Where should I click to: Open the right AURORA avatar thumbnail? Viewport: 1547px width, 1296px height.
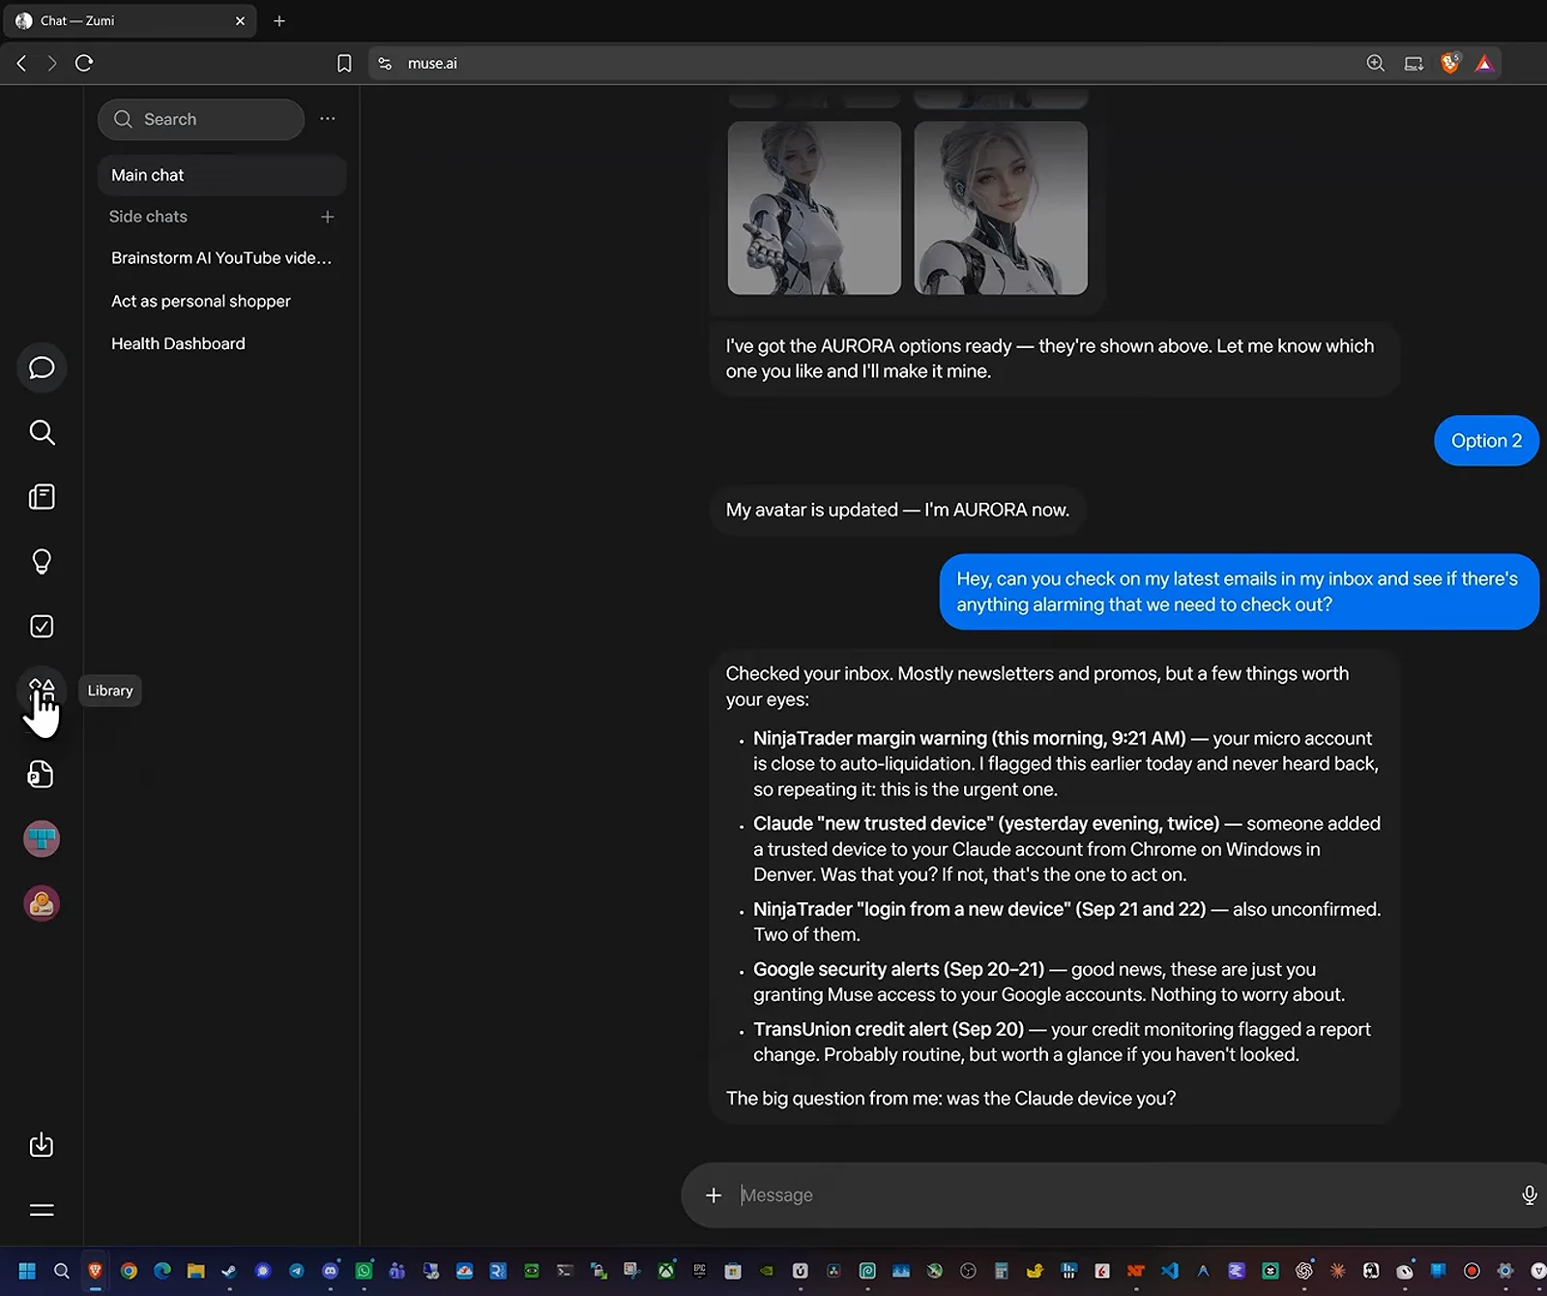[x=1001, y=208]
